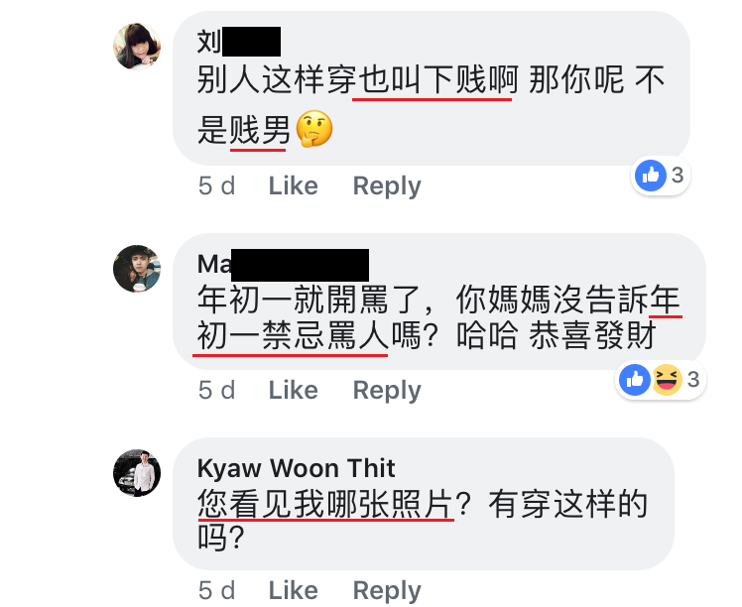742x607 pixels.
Task: Open first commenter's profile picture
Action: (x=137, y=47)
